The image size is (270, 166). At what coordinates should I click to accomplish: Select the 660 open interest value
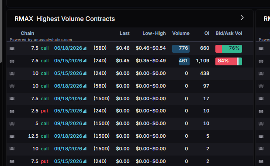(204, 48)
